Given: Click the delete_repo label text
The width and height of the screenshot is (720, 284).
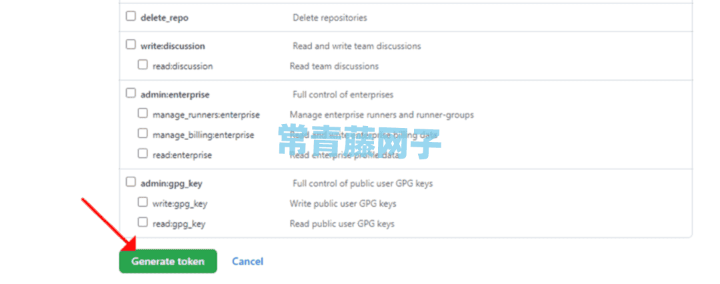Looking at the screenshot, I should [x=165, y=18].
